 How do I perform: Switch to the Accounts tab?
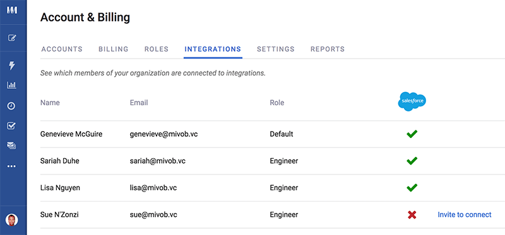point(62,49)
